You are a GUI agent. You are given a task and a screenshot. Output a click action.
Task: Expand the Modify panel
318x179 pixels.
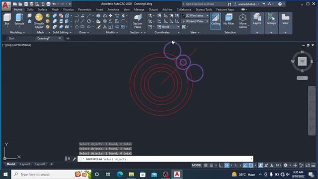112,32
